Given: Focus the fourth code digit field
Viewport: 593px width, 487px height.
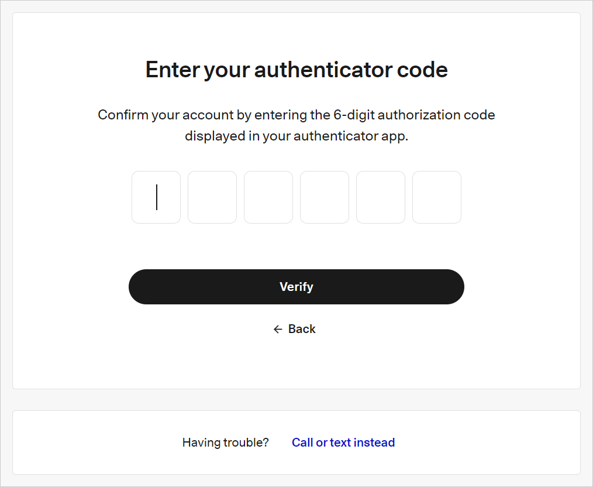Looking at the screenshot, I should 325,197.
